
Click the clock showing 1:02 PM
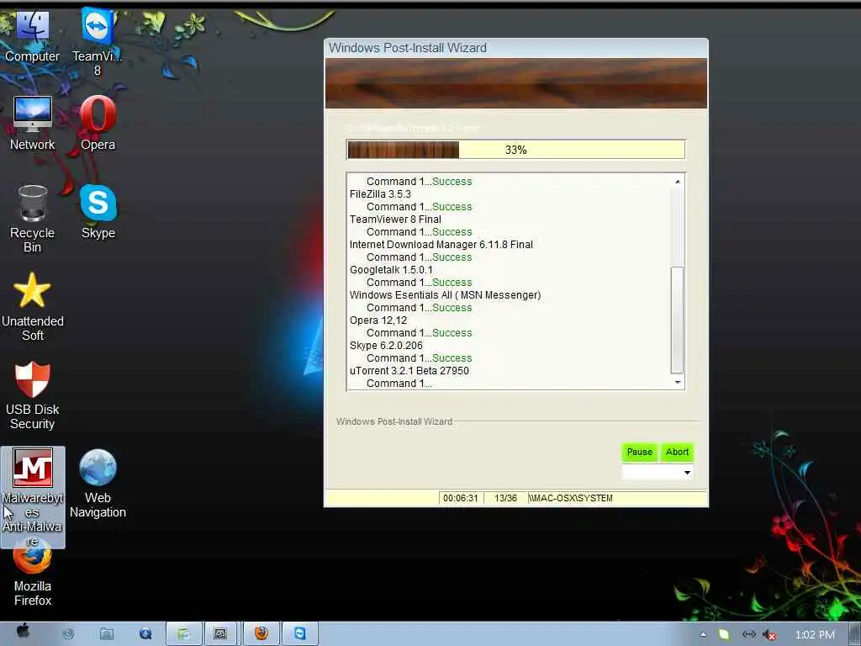[815, 635]
